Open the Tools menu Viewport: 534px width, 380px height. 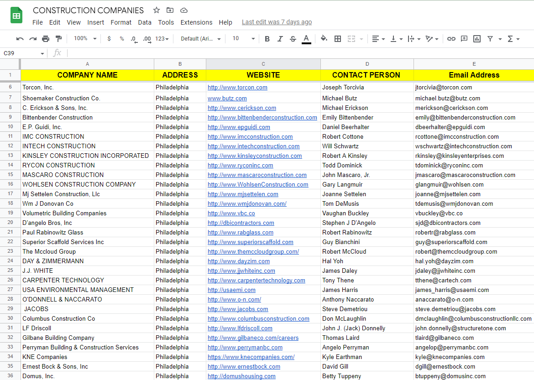coord(166,22)
